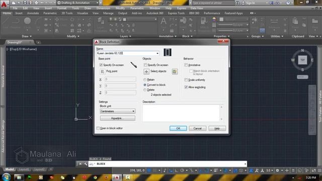
Task: Choose the Text tool in Annotation panel
Action: point(164,22)
